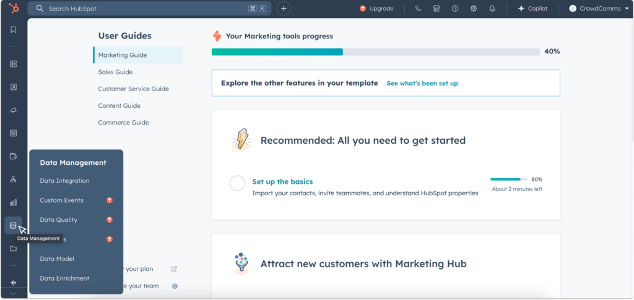Click 'See what's been set up' link
The height and width of the screenshot is (300, 634).
click(x=422, y=83)
